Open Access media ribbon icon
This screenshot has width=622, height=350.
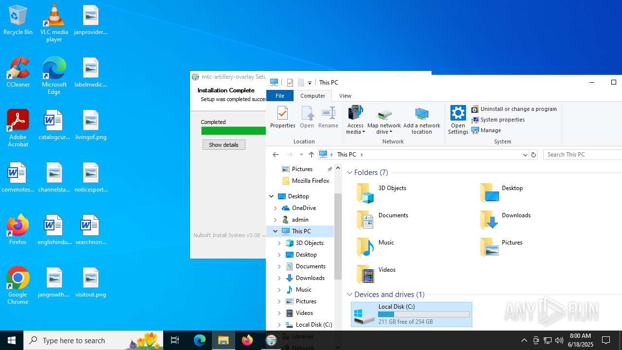pyautogui.click(x=355, y=120)
